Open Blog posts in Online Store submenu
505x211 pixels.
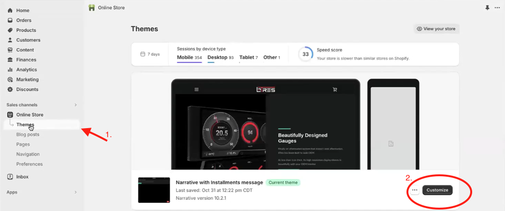click(x=28, y=134)
